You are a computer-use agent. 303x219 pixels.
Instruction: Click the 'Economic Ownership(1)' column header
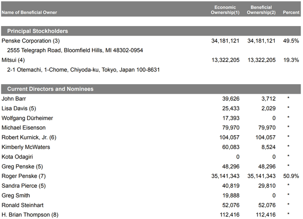pos(225,10)
